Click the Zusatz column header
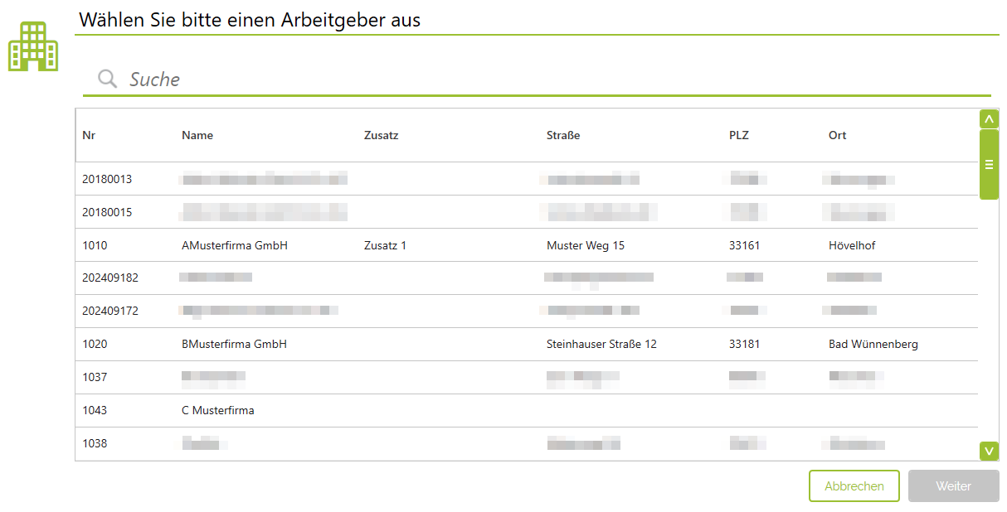1007x512 pixels. pyautogui.click(x=381, y=135)
